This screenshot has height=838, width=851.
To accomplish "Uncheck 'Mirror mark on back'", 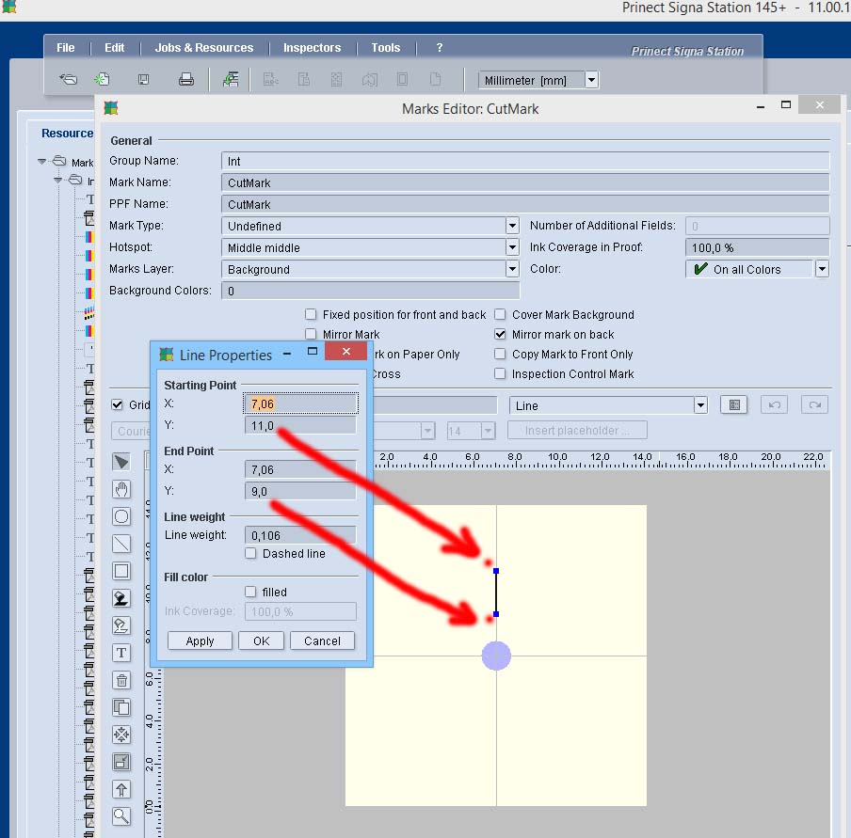I will [x=500, y=334].
